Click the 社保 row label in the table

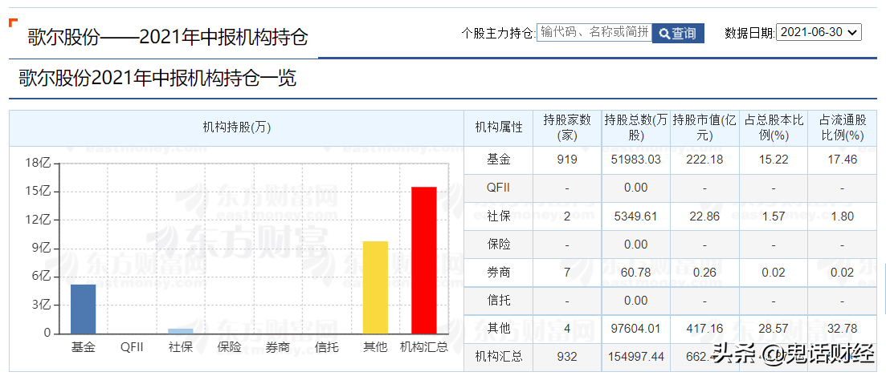coord(498,216)
